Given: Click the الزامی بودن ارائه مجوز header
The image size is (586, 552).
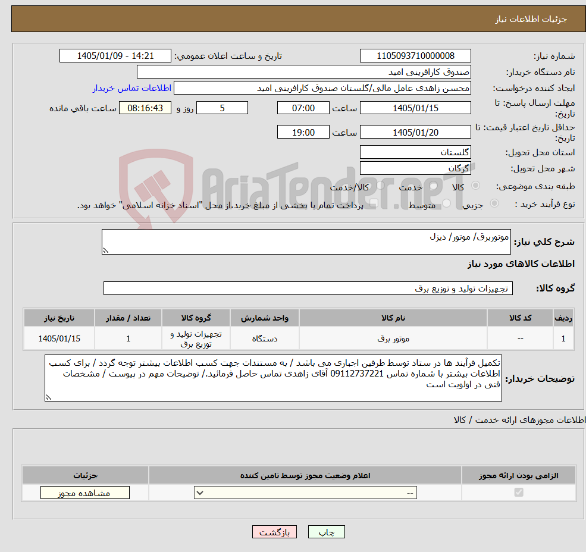Looking at the screenshot, I should click(x=519, y=475).
